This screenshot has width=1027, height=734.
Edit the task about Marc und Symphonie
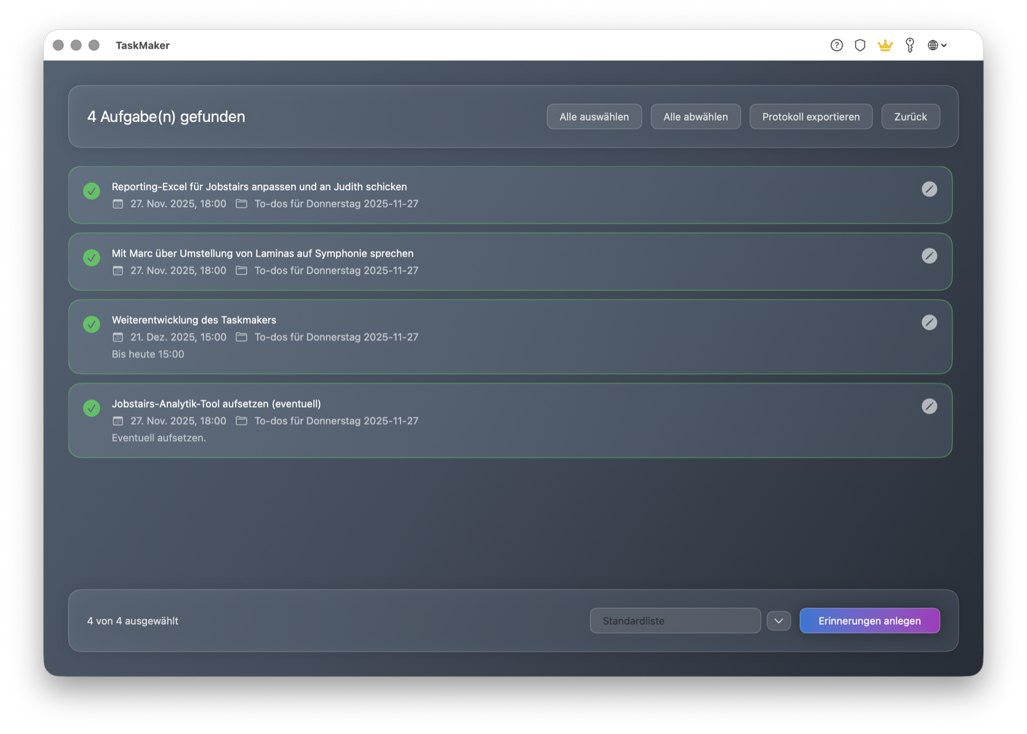coord(929,255)
